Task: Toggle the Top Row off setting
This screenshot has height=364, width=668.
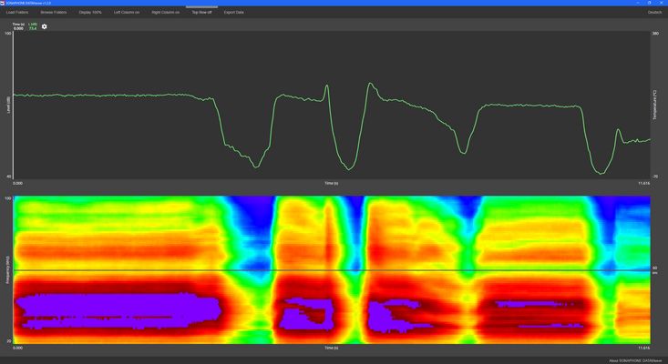Action: [x=200, y=13]
